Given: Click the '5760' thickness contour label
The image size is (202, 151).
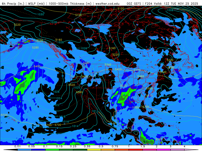Looking at the screenshot, I should (159, 139).
